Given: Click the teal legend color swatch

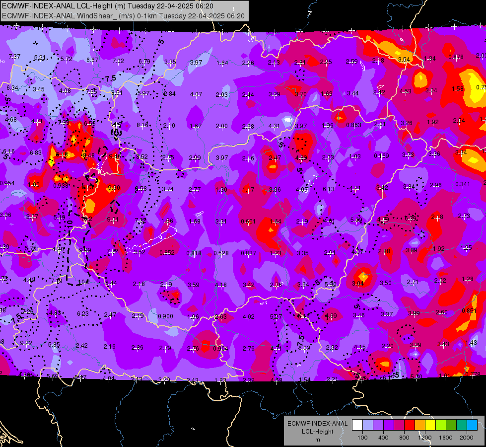Looking at the screenshot, I should pyautogui.click(x=462, y=425).
